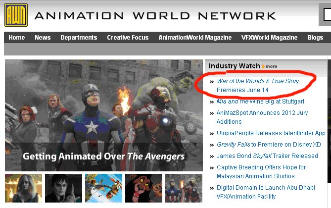
Task: Go to the Blogs section
Action: (315, 38)
